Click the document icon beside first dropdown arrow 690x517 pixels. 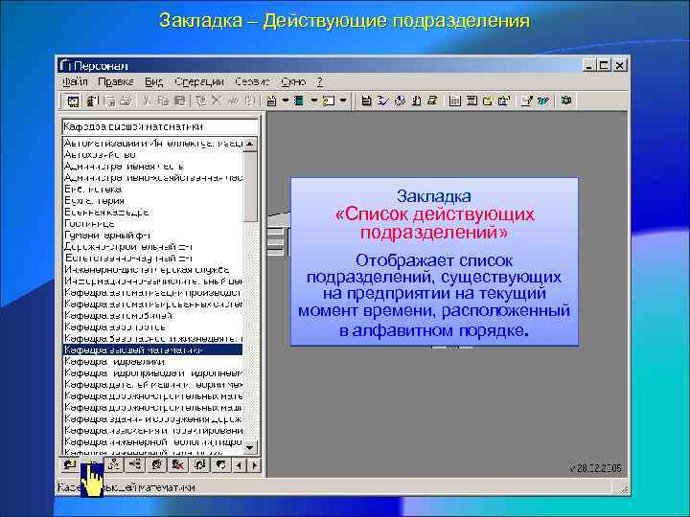tap(271, 101)
